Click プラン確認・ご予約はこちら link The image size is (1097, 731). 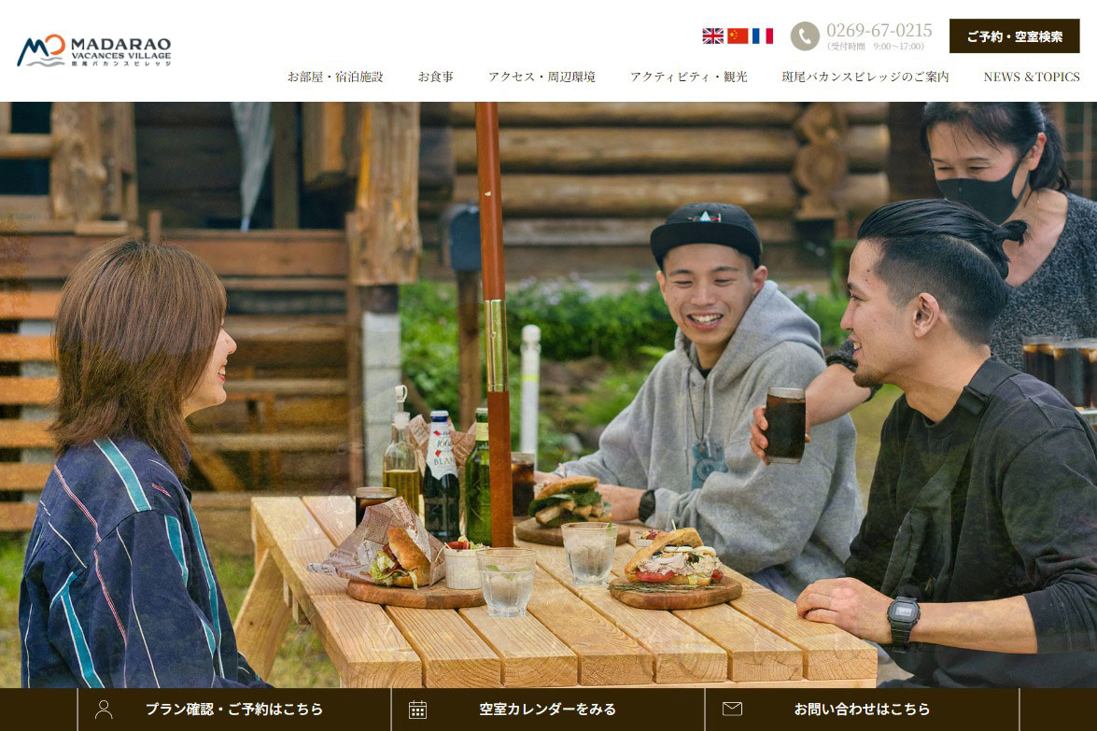tap(233, 710)
